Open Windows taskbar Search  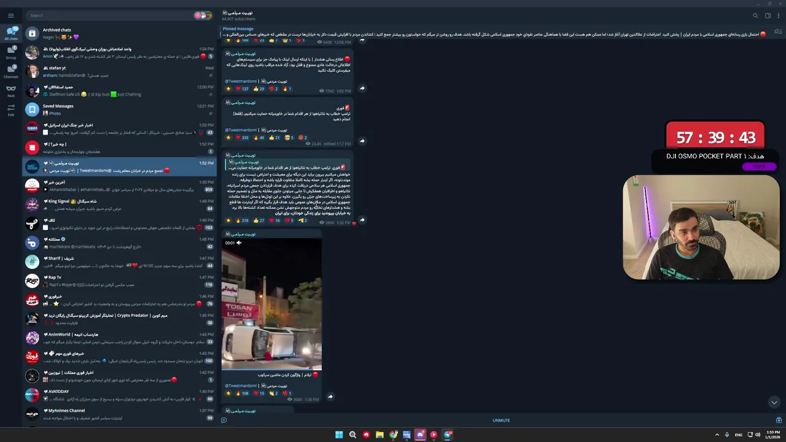tap(352, 435)
